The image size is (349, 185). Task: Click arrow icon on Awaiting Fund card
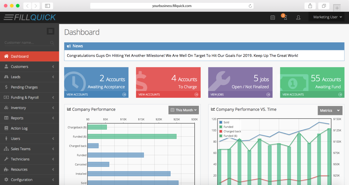pos(340,95)
